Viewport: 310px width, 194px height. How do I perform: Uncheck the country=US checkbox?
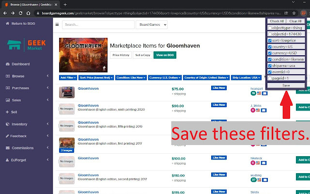270,47
